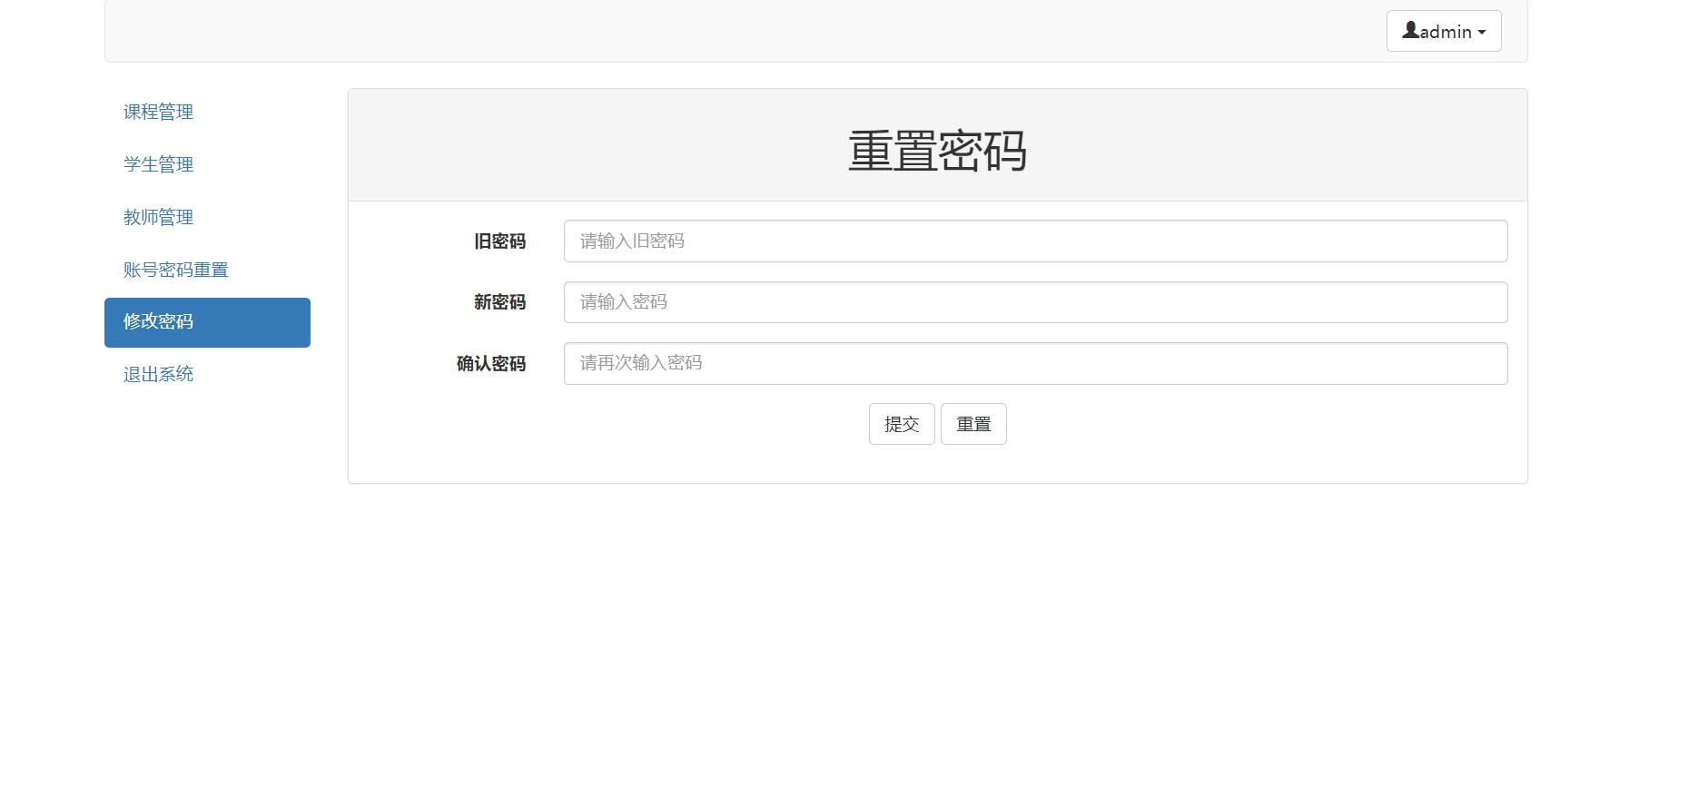Select the active 修改密码 menu item
The image size is (1688, 797).
207,322
